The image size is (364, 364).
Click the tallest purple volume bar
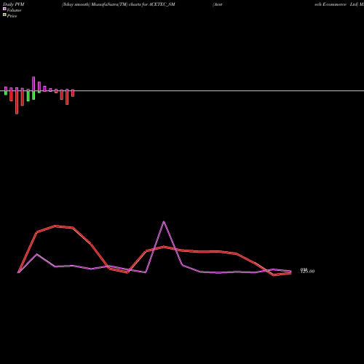33,84
